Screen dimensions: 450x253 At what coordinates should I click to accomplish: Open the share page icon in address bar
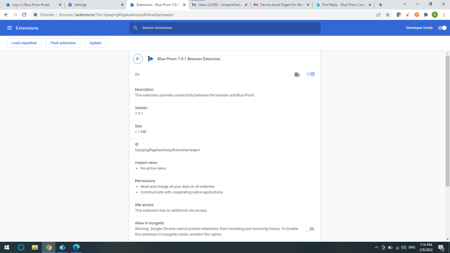click(378, 15)
